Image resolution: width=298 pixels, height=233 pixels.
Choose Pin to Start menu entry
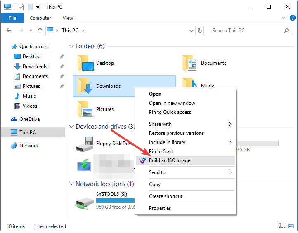click(x=161, y=151)
